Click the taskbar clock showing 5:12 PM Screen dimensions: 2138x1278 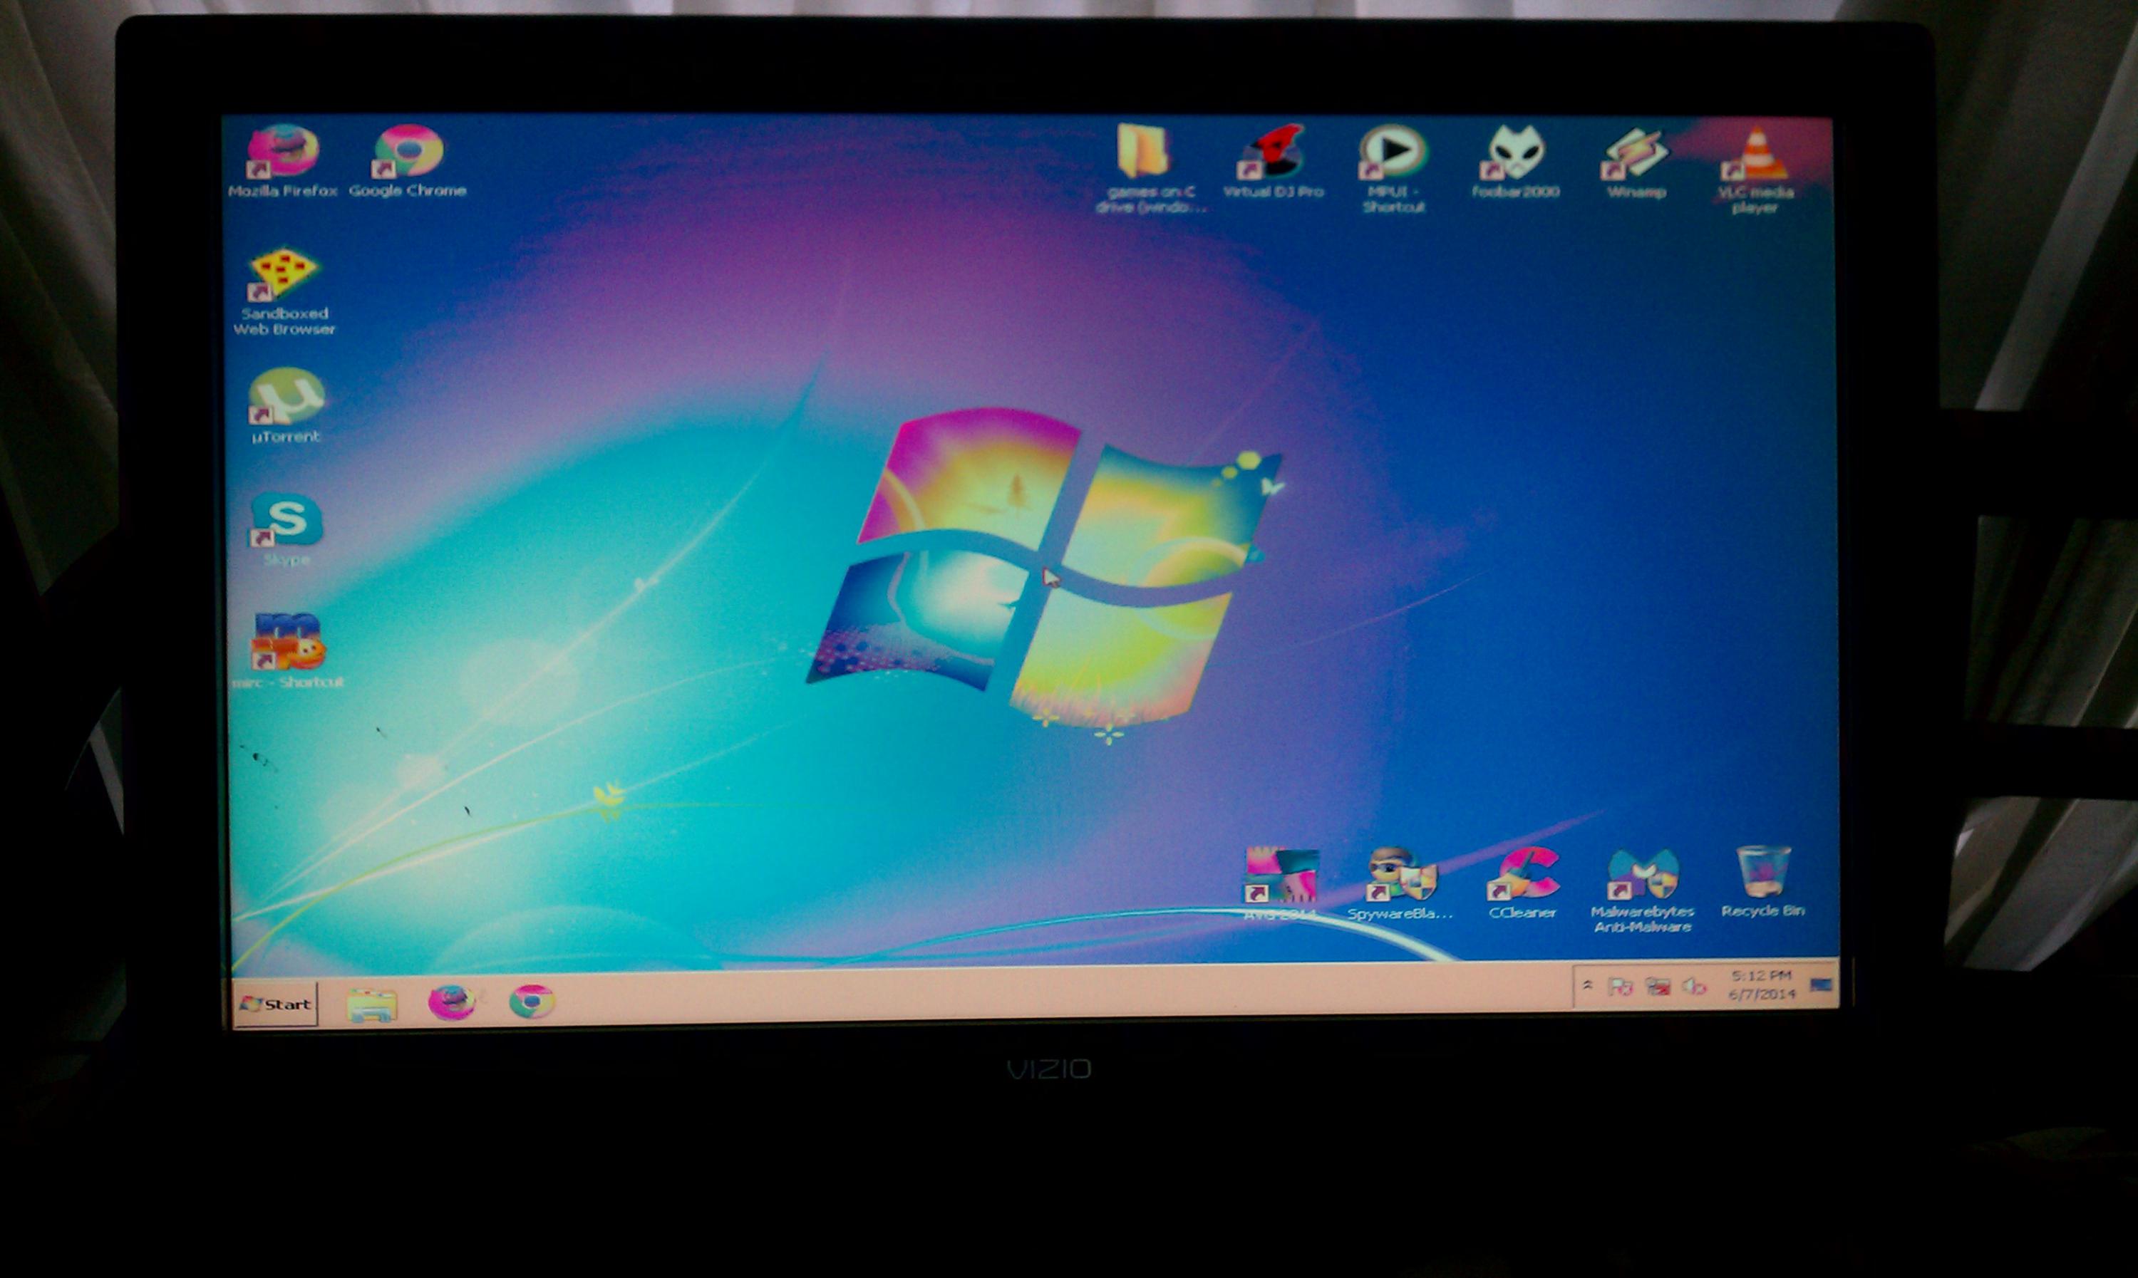tap(1762, 985)
